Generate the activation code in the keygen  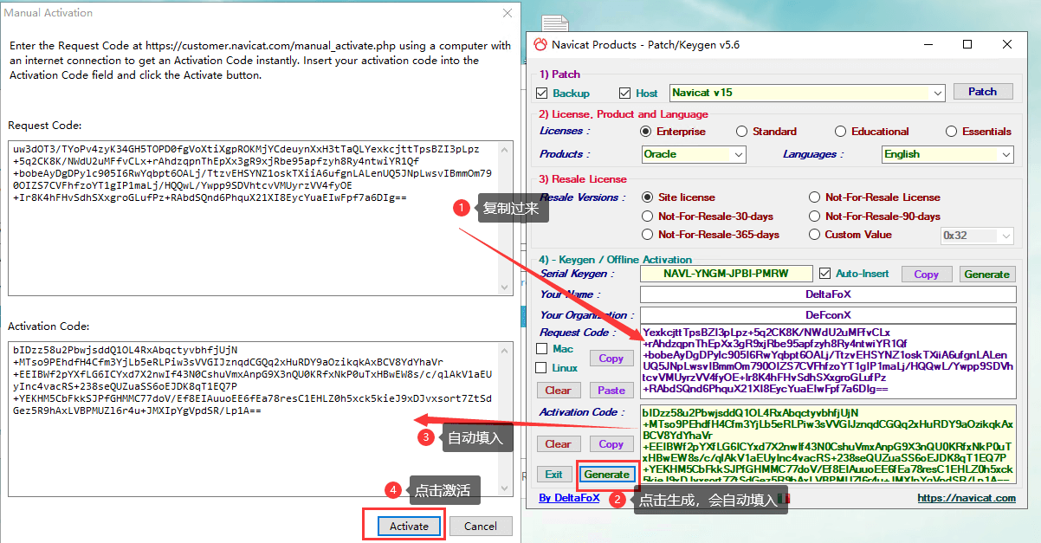(x=606, y=475)
